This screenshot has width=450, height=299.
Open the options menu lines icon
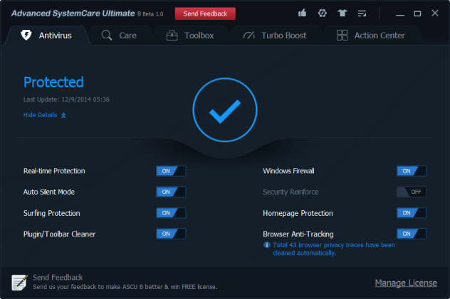click(362, 13)
